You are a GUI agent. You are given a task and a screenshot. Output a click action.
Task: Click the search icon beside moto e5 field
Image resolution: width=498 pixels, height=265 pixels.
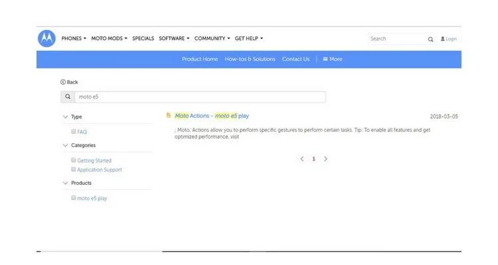click(68, 97)
